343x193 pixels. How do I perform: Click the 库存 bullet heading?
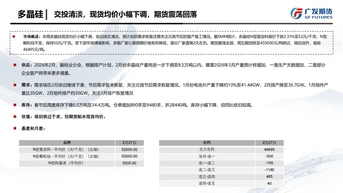tap(27, 105)
